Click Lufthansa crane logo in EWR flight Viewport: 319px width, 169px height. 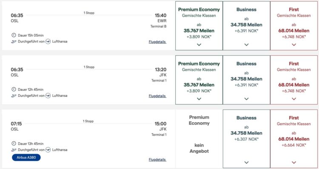tap(48, 42)
